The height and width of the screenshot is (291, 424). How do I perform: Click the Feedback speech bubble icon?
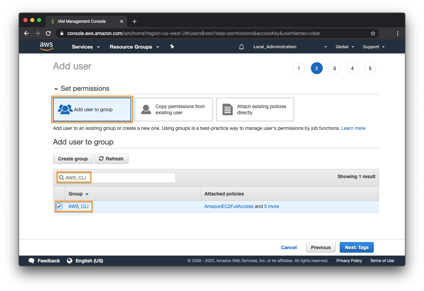(x=32, y=261)
